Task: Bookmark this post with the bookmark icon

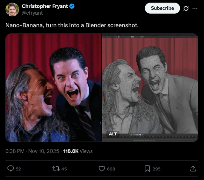Action: coord(148,169)
